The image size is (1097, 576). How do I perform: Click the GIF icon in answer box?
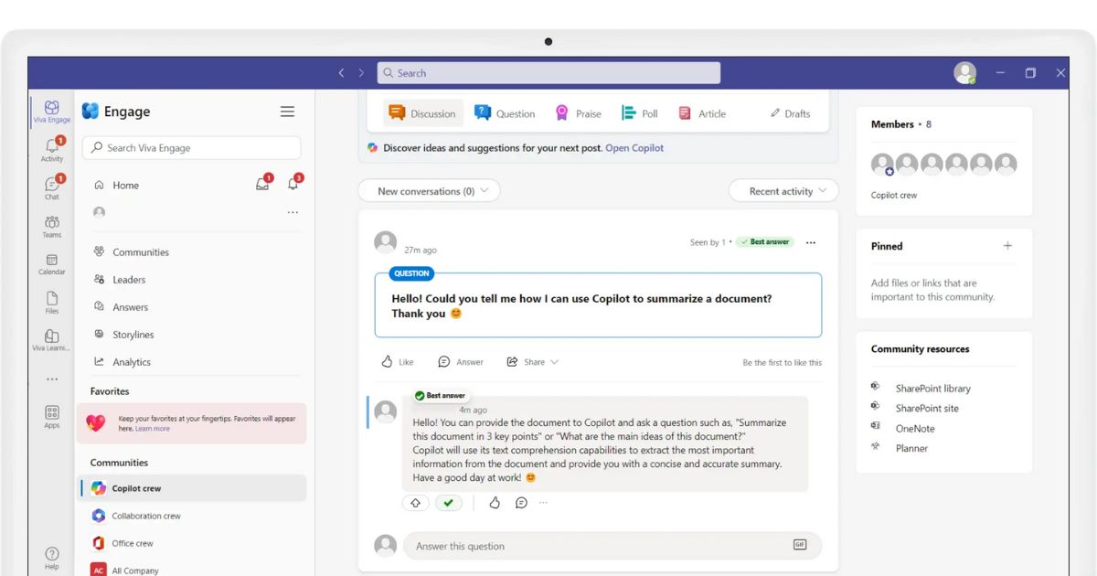800,545
